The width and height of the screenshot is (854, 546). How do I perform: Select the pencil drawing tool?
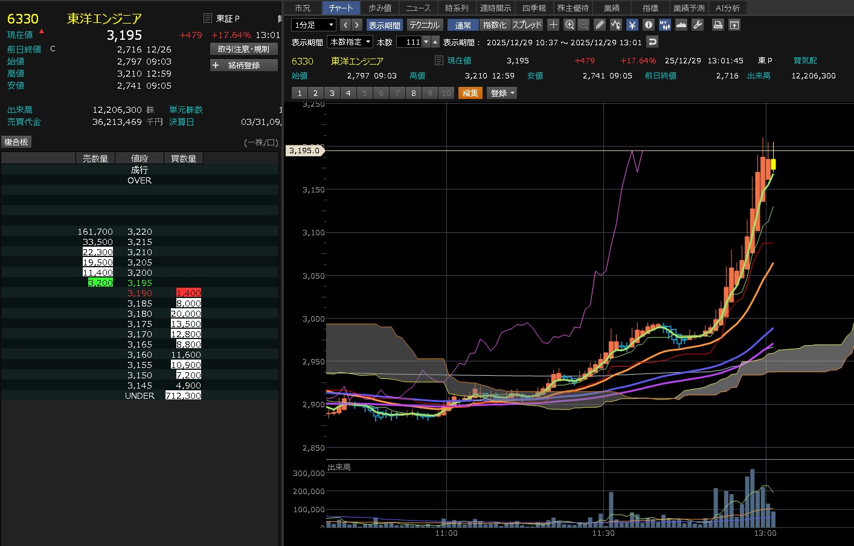[x=599, y=25]
